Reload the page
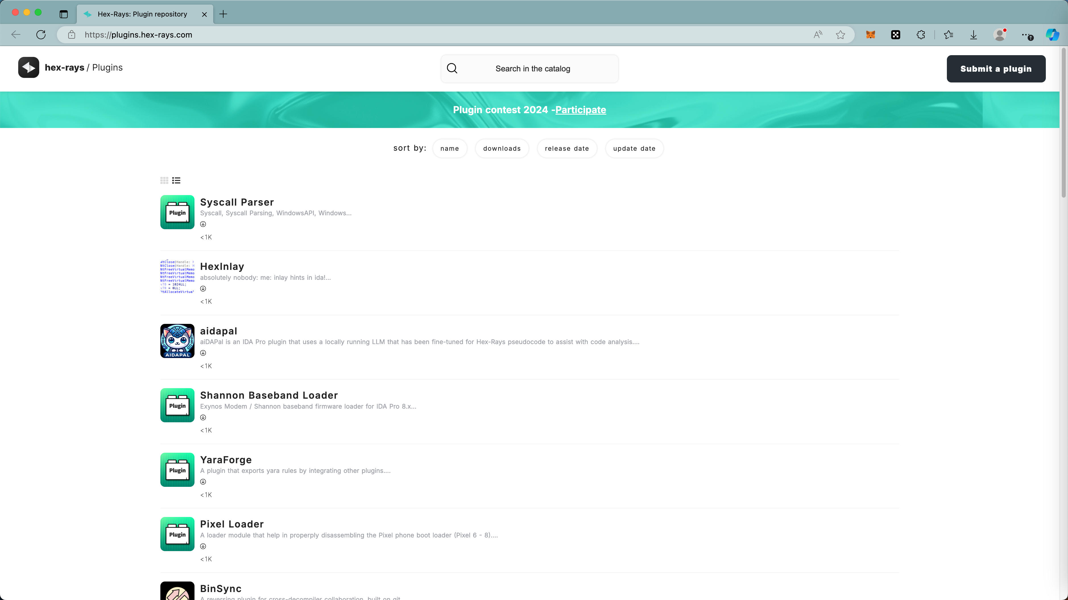This screenshot has height=600, width=1068. coord(41,35)
